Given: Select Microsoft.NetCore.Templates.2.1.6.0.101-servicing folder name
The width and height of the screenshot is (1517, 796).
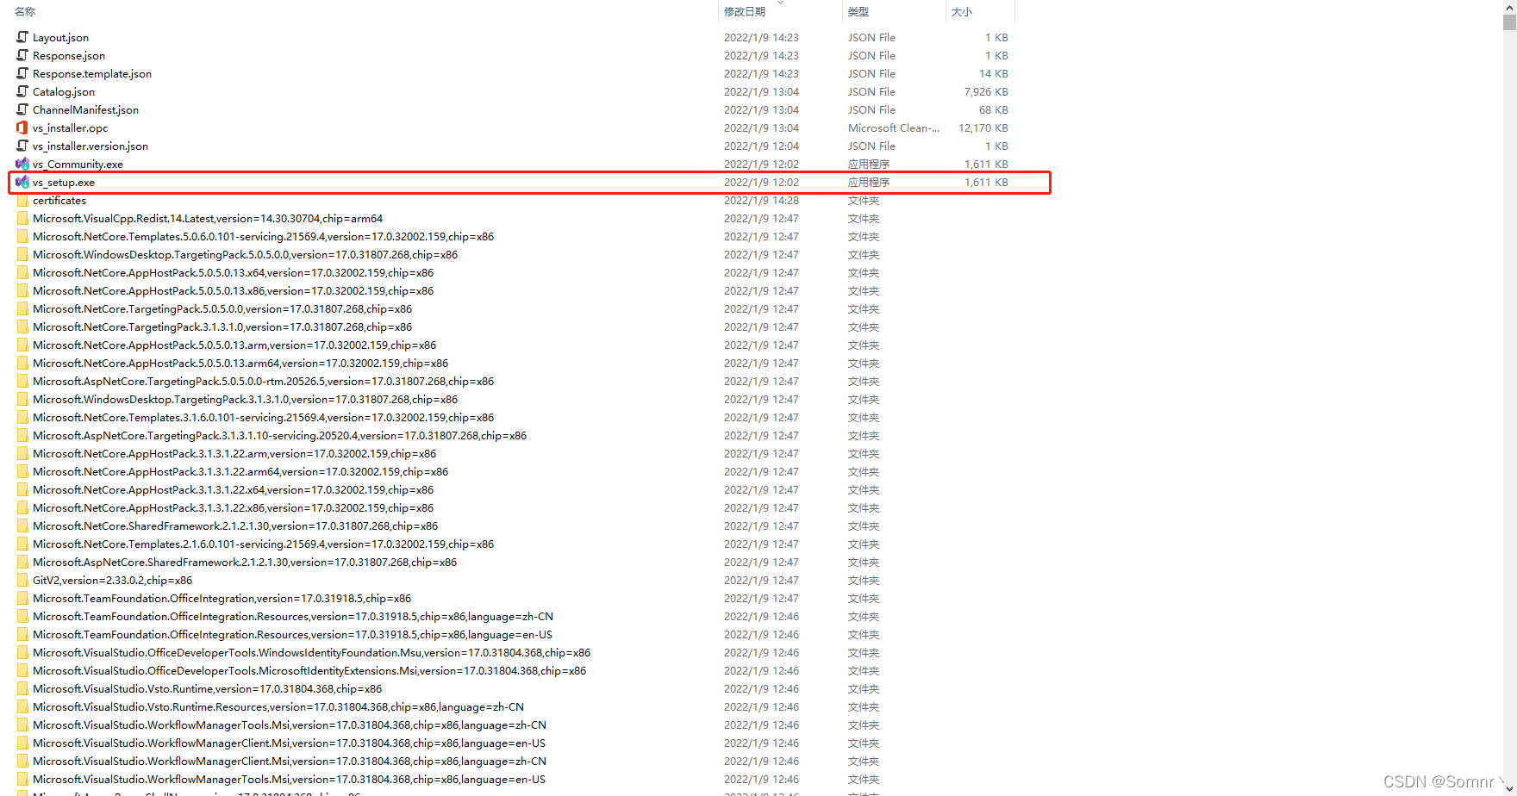Looking at the screenshot, I should [263, 544].
